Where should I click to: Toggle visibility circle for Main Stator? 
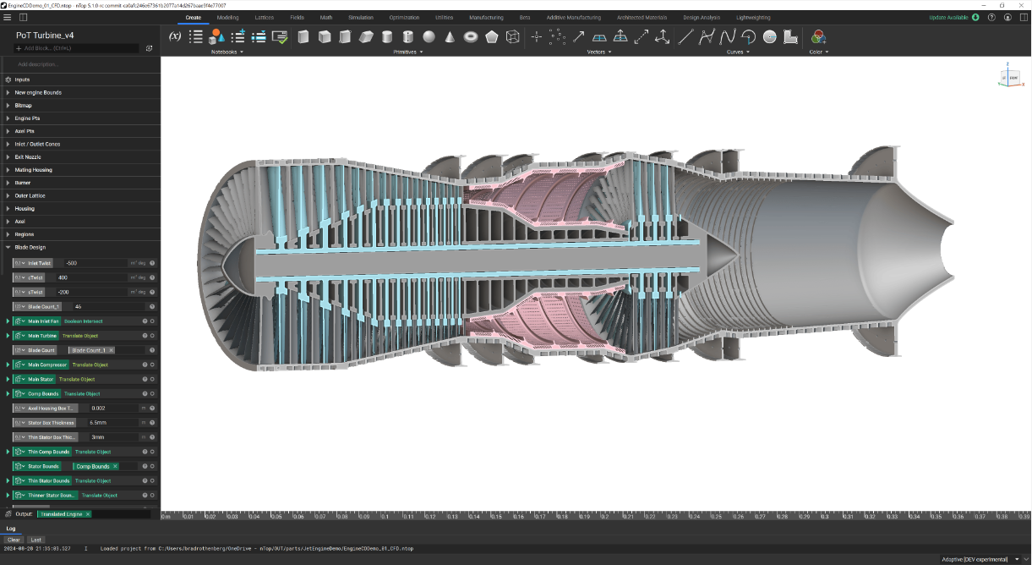(x=152, y=379)
